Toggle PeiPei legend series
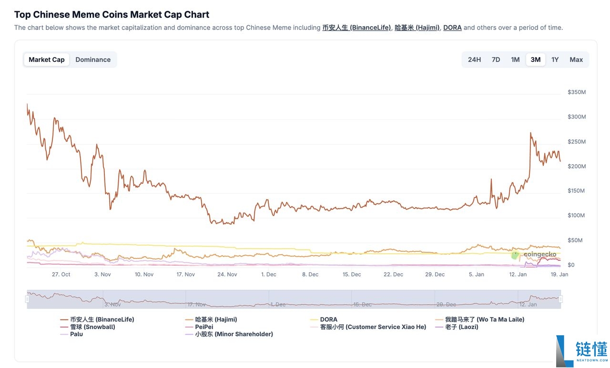 click(x=199, y=327)
